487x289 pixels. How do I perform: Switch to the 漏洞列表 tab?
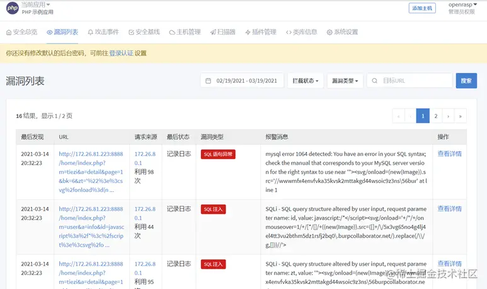pyautogui.click(x=62, y=32)
